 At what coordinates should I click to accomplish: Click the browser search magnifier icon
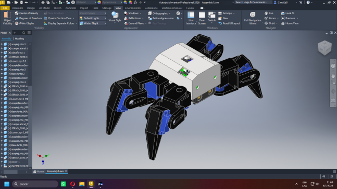[x=24, y=33]
